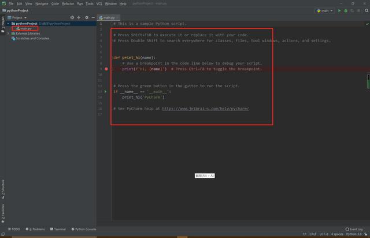Open line separator CRLF selector

pos(313,234)
